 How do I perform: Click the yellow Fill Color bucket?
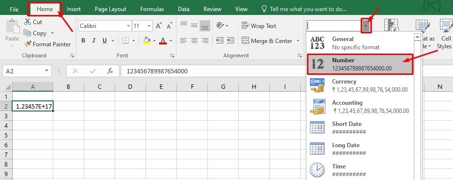tap(147, 41)
